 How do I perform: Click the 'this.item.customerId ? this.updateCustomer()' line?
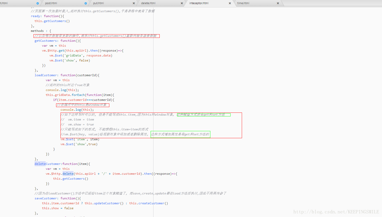[x=105, y=203]
